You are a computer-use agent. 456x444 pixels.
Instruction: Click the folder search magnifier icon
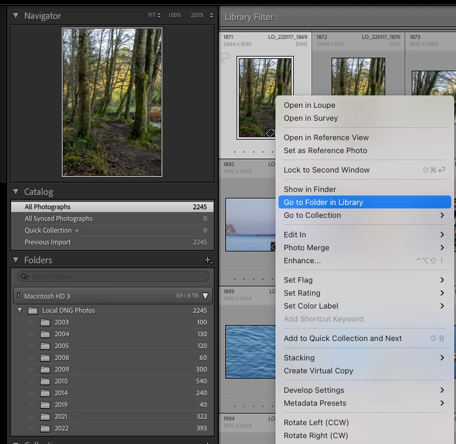point(24,277)
